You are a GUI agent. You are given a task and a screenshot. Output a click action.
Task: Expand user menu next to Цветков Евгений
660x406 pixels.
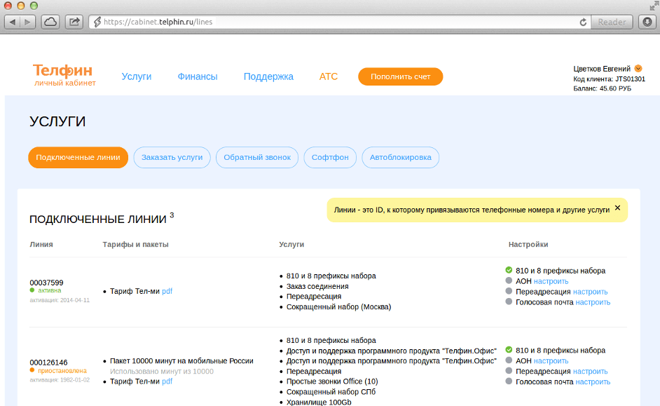coord(638,69)
